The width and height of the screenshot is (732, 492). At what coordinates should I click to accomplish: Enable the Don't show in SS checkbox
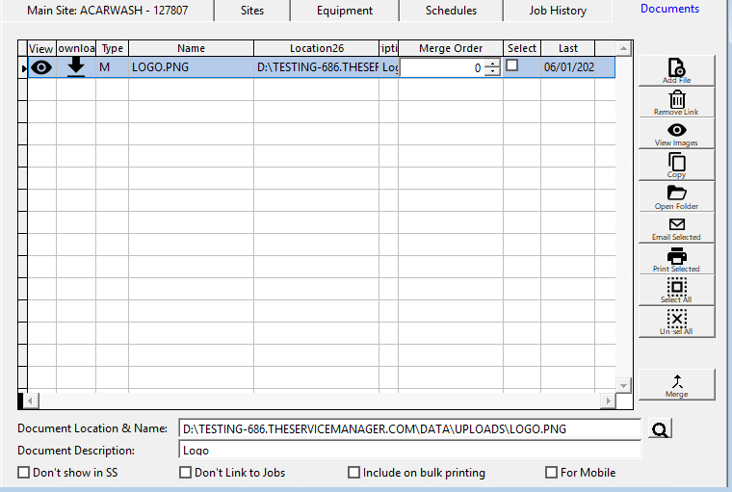24,473
